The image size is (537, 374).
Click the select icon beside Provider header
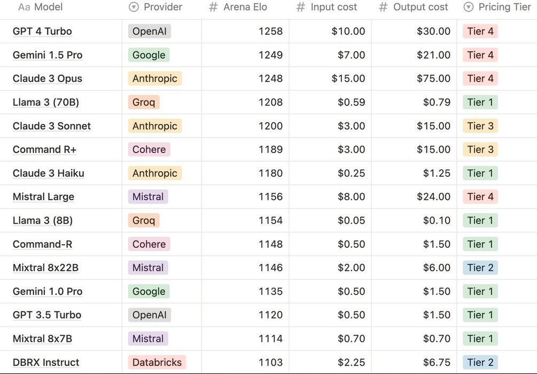(x=134, y=7)
